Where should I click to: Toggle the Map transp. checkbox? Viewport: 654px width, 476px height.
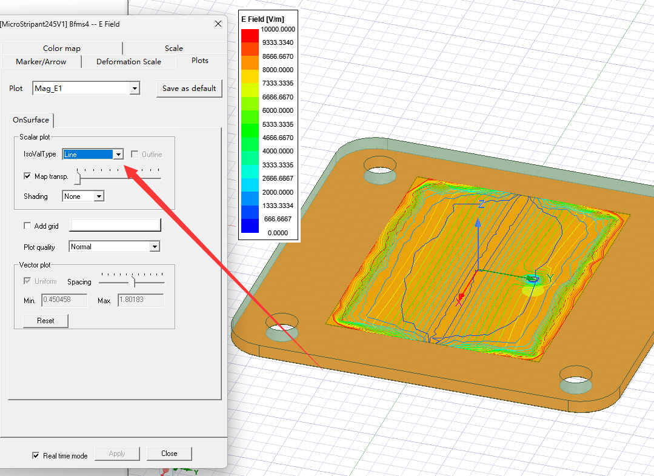(x=27, y=176)
